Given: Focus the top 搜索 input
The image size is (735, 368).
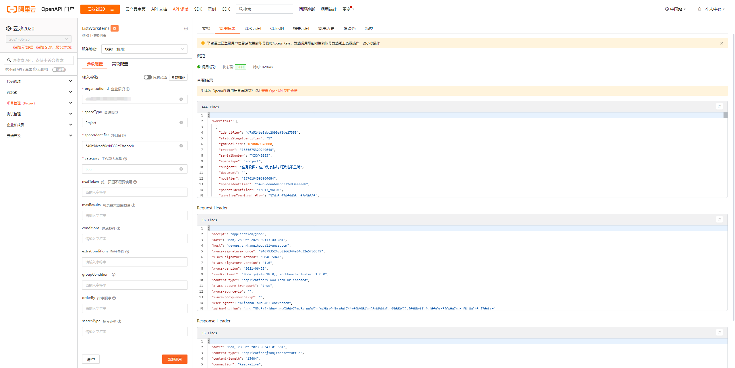Looking at the screenshot, I should [x=264, y=9].
